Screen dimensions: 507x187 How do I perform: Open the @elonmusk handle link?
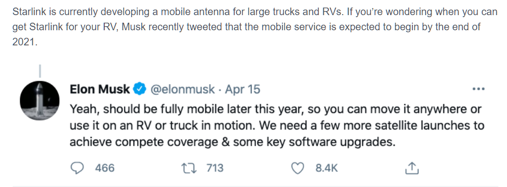182,89
